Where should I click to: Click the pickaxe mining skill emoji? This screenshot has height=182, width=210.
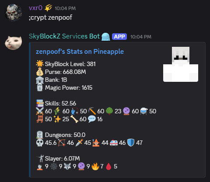pyautogui.click(x=92, y=111)
